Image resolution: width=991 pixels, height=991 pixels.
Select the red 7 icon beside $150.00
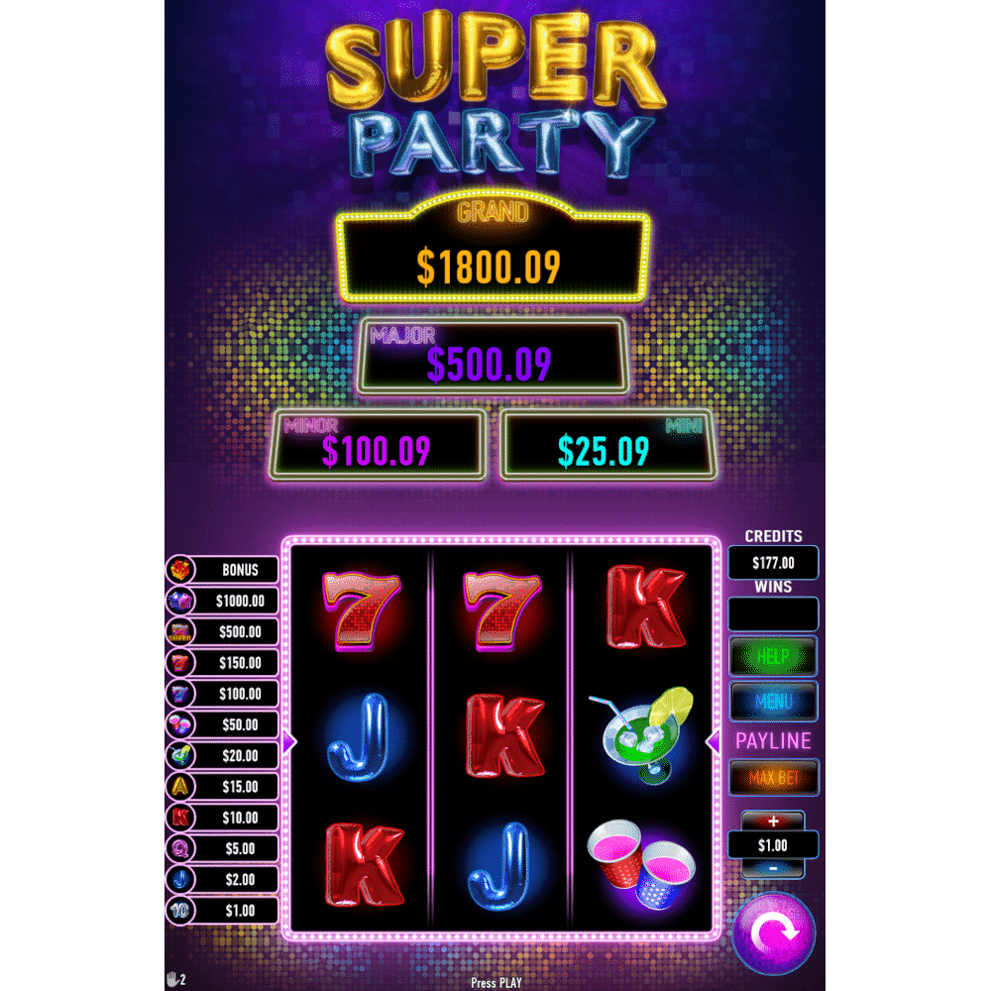180,662
